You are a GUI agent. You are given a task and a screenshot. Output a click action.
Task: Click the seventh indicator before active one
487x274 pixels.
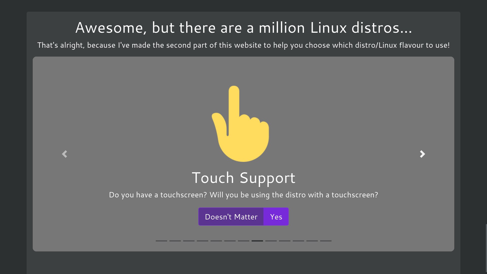click(x=243, y=241)
